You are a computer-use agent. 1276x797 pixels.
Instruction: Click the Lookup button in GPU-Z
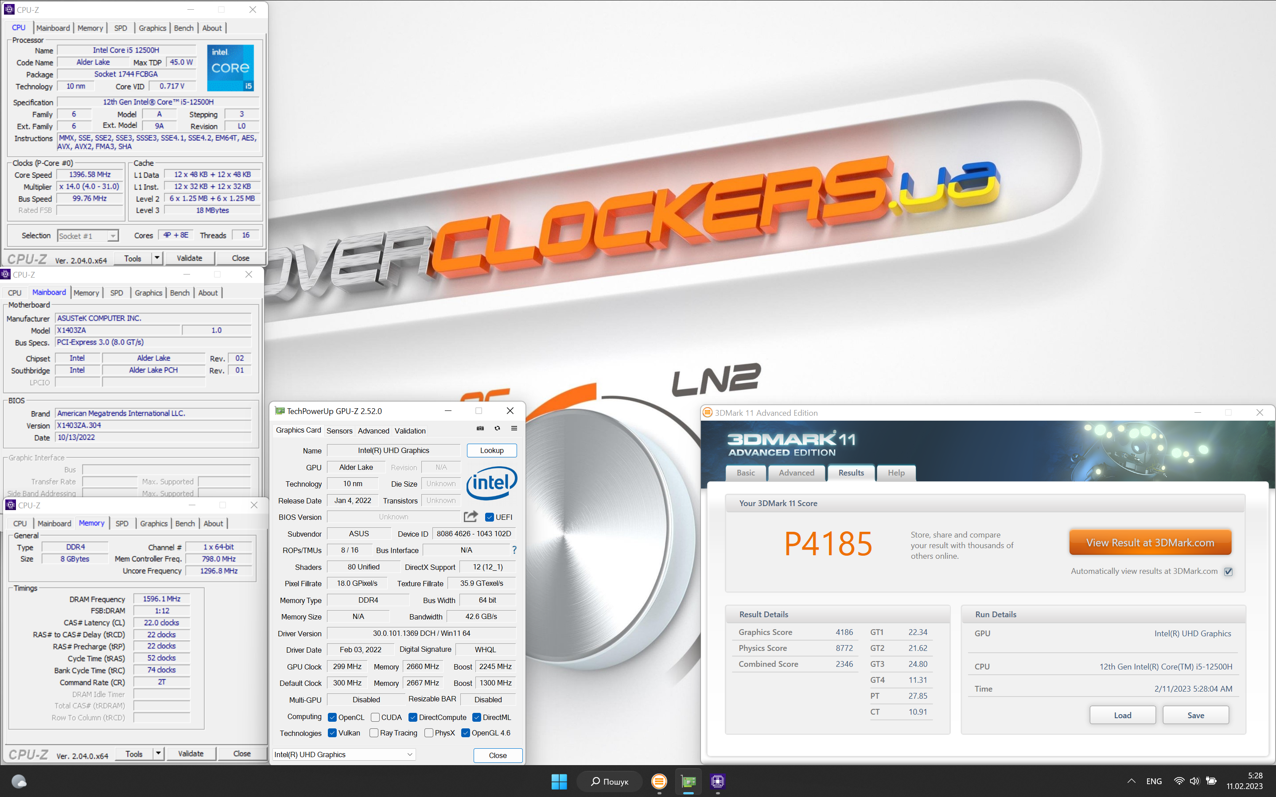[x=491, y=450]
